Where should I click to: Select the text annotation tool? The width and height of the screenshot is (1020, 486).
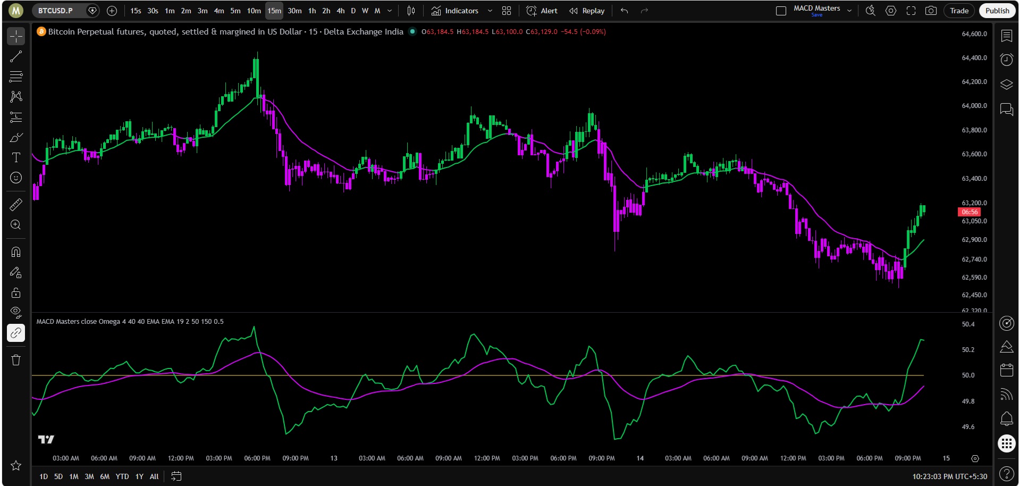tap(16, 157)
